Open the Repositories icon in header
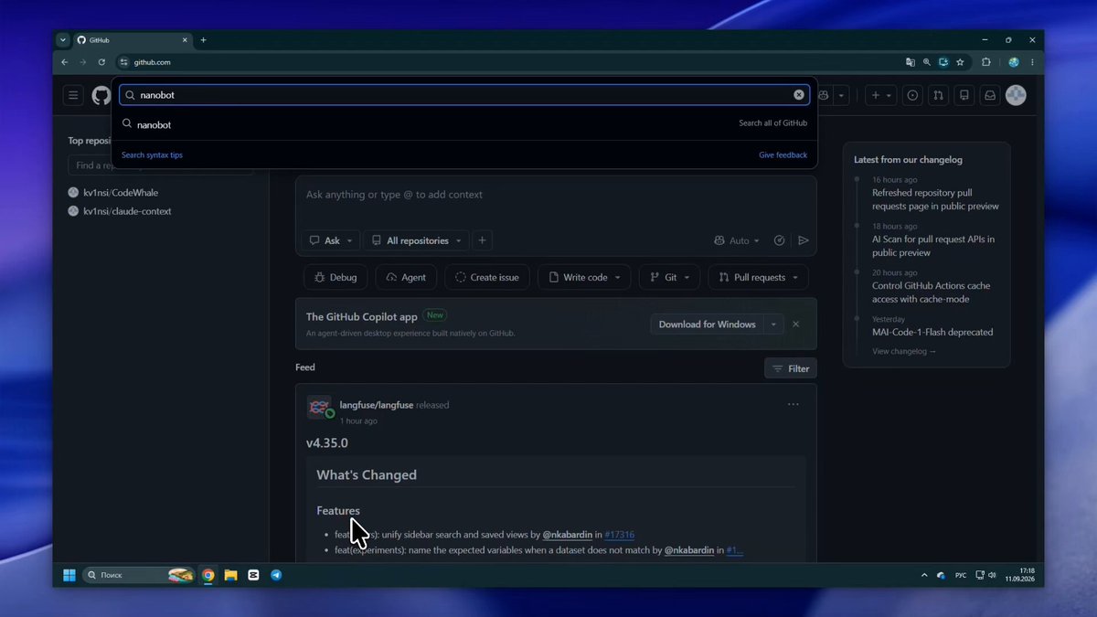The height and width of the screenshot is (617, 1097). point(964,95)
